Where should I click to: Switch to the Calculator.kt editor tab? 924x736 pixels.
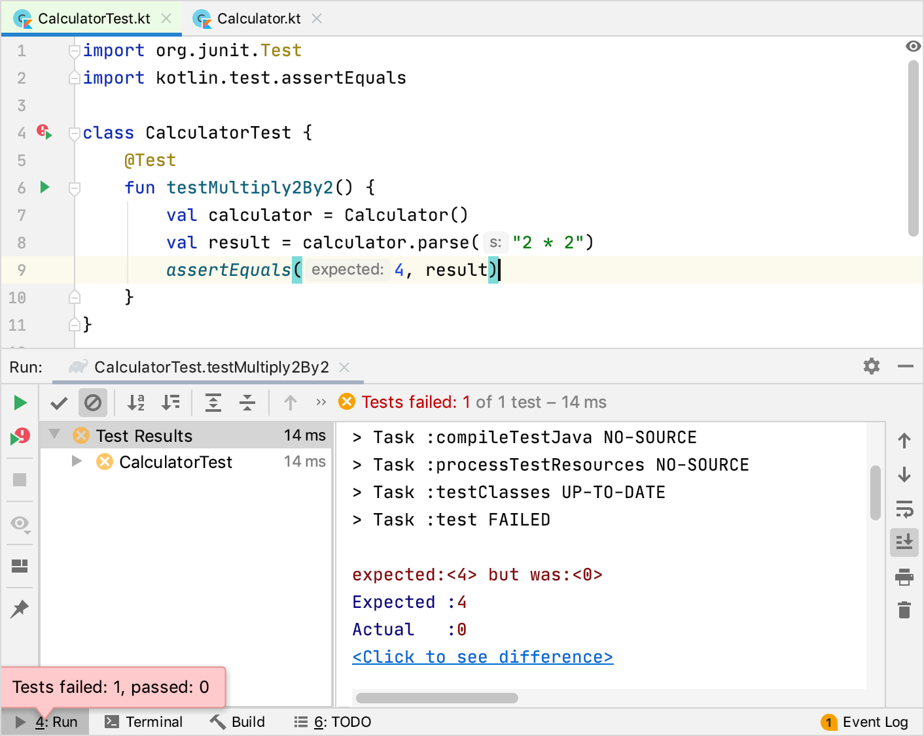(258, 18)
